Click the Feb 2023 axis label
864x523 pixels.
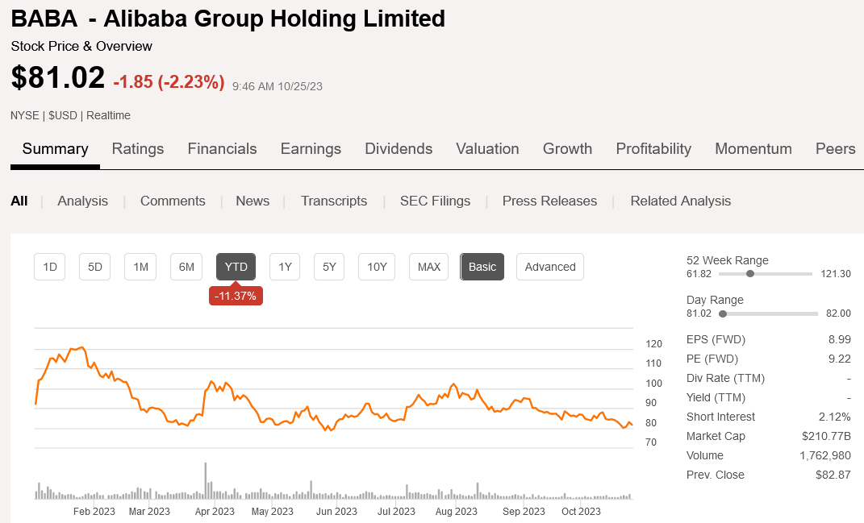pos(94,512)
